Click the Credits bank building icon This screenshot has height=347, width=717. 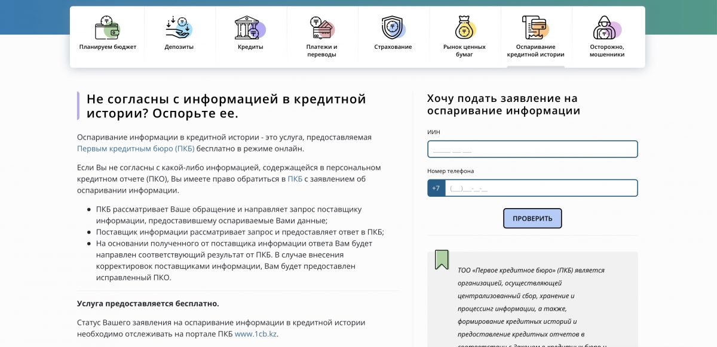click(x=250, y=27)
